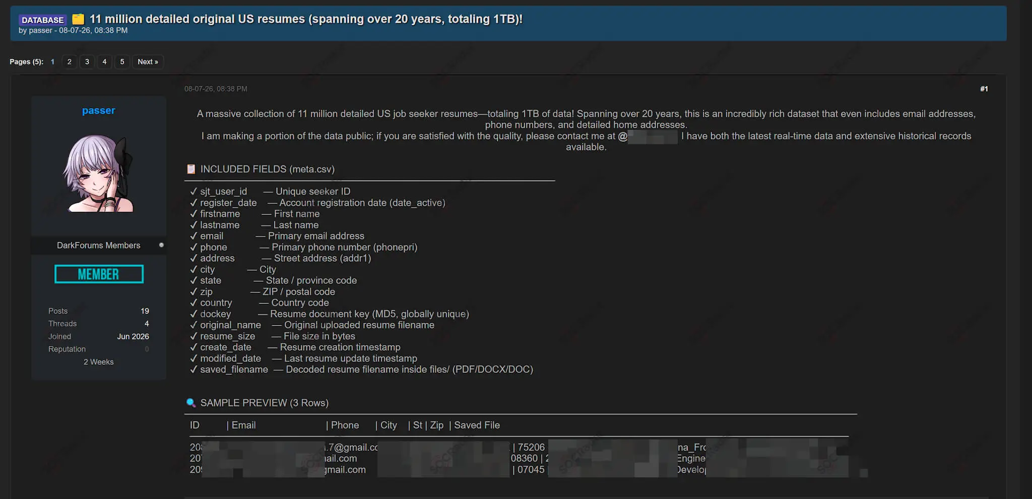Go to page 2 of the thread

[70, 62]
